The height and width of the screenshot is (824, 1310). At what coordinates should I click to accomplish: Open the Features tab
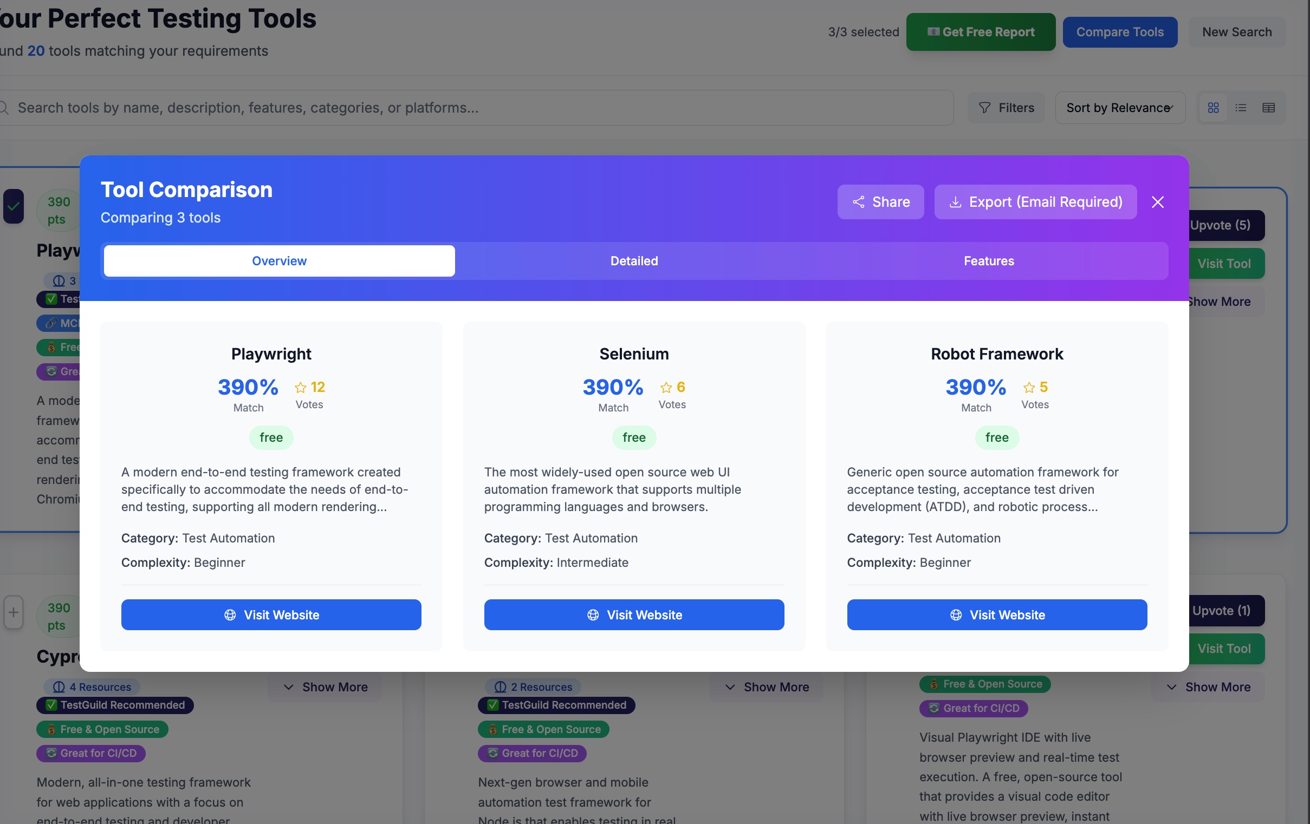[989, 261]
